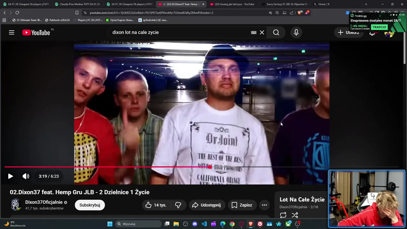Open Google Chrome from the taskbar

pos(232,224)
